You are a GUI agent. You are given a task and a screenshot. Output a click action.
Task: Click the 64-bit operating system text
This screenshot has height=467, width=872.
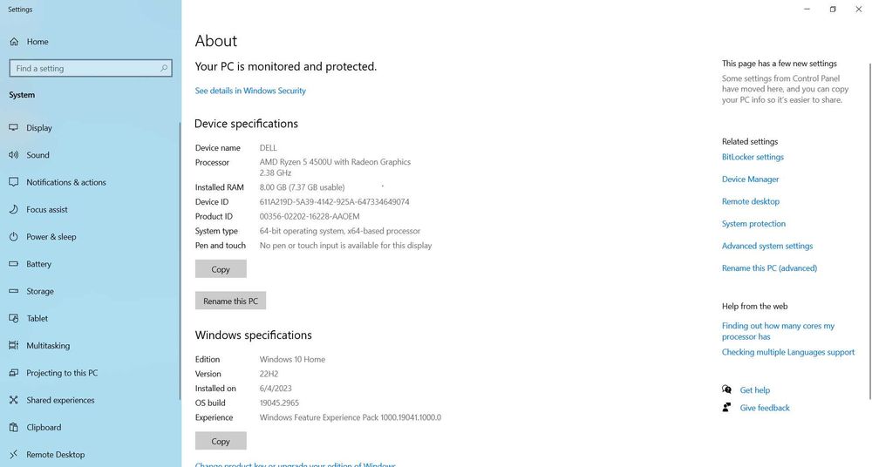click(340, 231)
